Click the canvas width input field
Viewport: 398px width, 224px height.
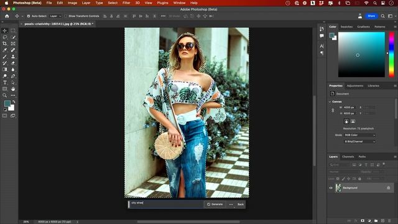coord(350,108)
